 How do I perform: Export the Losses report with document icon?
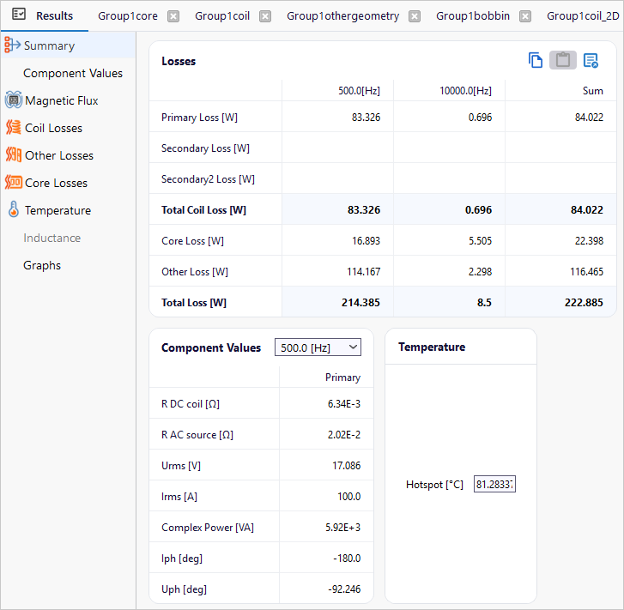click(x=591, y=60)
